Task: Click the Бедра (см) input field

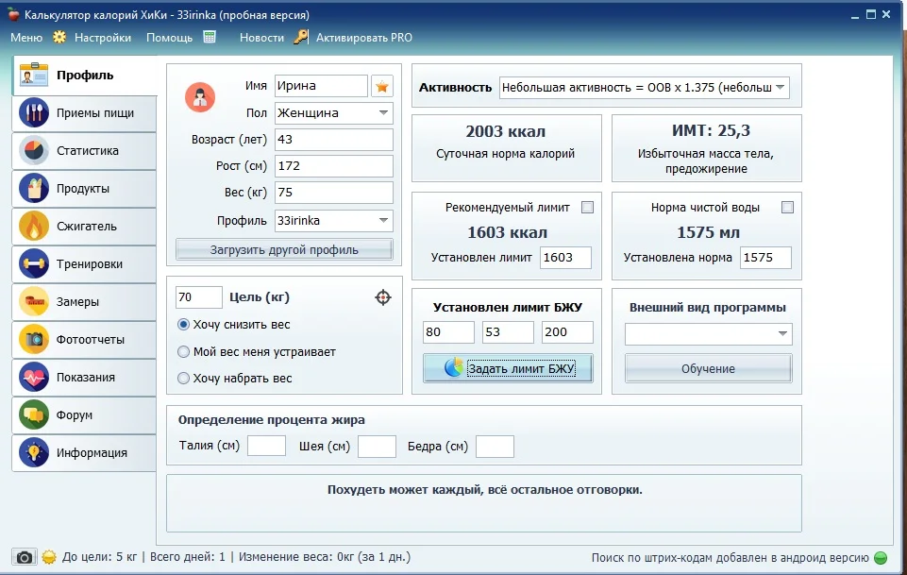Action: click(495, 446)
